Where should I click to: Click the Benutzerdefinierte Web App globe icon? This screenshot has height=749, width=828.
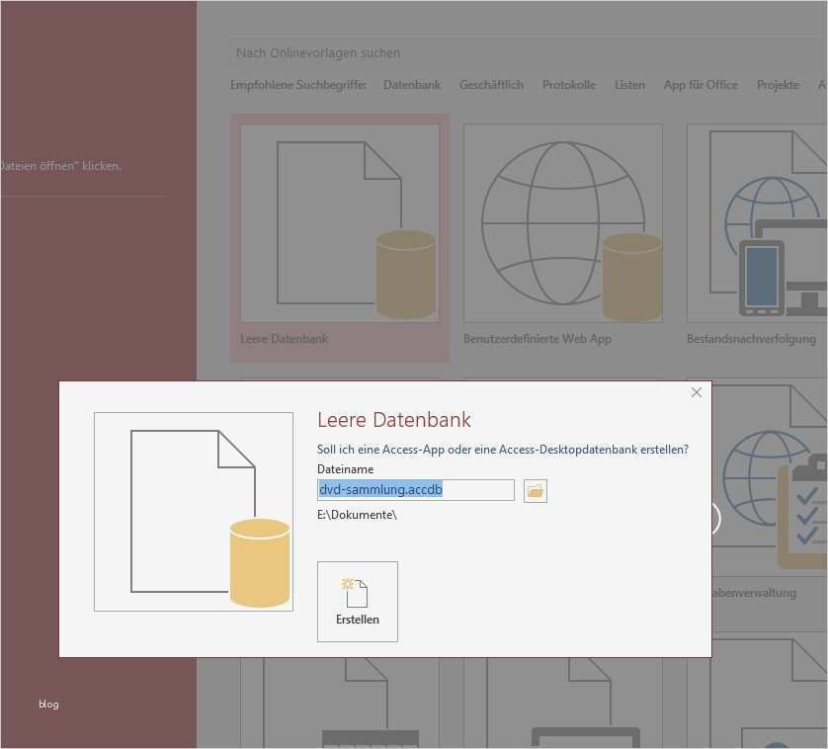point(562,222)
